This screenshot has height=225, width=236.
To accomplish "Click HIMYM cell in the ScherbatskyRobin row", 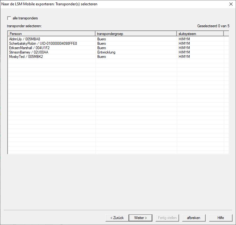I will (x=184, y=43).
